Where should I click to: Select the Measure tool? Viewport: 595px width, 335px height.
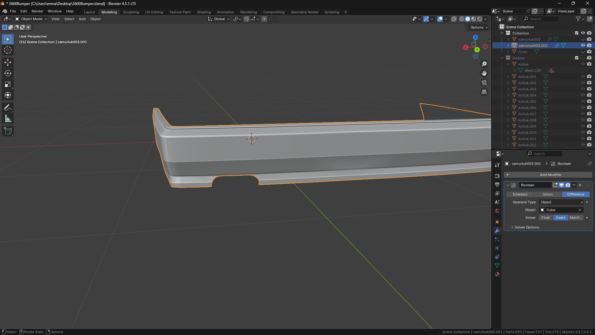[x=8, y=119]
